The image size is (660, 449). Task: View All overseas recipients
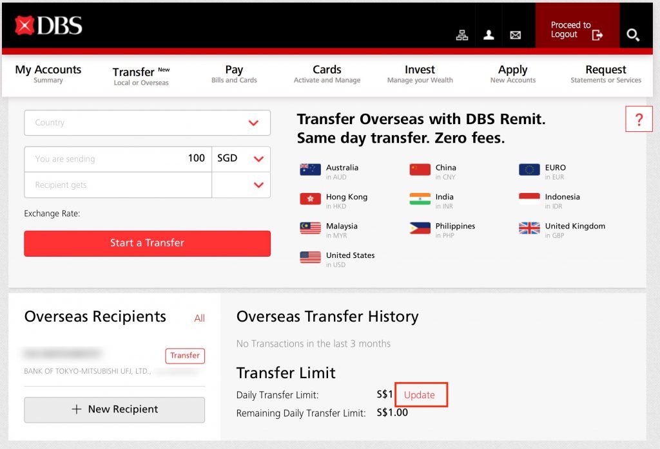(x=200, y=318)
